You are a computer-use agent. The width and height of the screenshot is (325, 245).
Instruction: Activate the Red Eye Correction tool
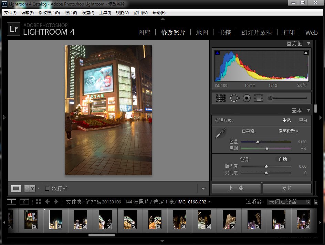point(247,98)
